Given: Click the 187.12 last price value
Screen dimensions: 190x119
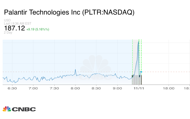Looking at the screenshot, I should 15,28.
